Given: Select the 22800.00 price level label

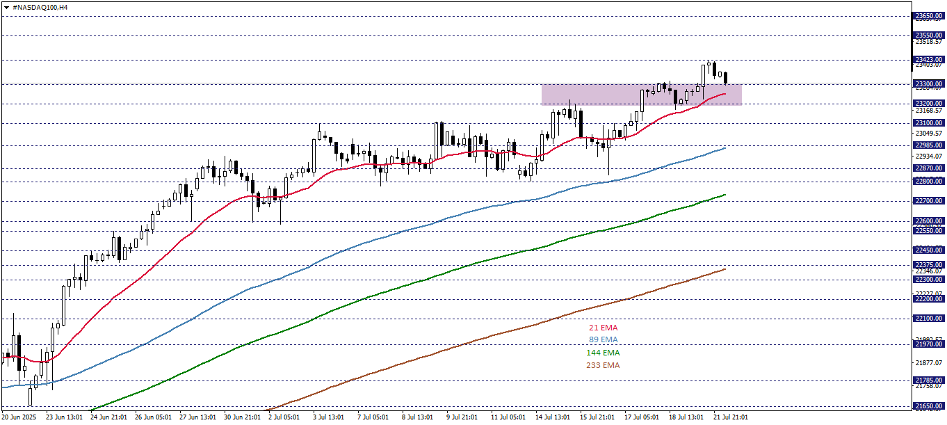Looking at the screenshot, I should coord(928,182).
